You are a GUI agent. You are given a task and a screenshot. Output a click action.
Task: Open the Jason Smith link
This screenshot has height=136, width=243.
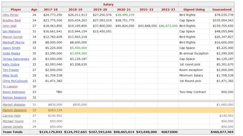[x=11, y=48]
